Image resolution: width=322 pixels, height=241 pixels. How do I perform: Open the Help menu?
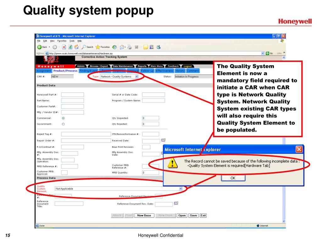pyautogui.click(x=80, y=41)
